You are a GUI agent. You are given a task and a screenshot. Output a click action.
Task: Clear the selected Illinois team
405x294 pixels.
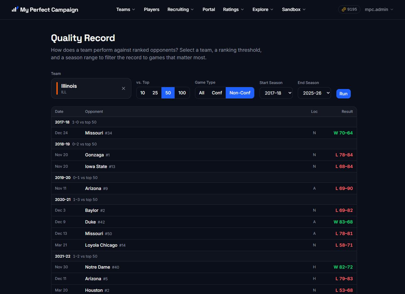point(124,88)
